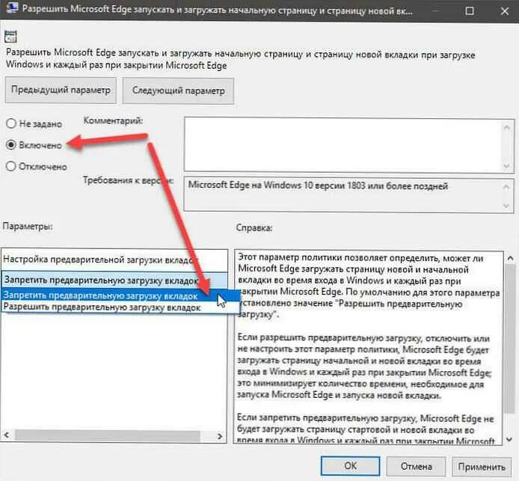Click version requirements scroll up arrow

(x=506, y=187)
